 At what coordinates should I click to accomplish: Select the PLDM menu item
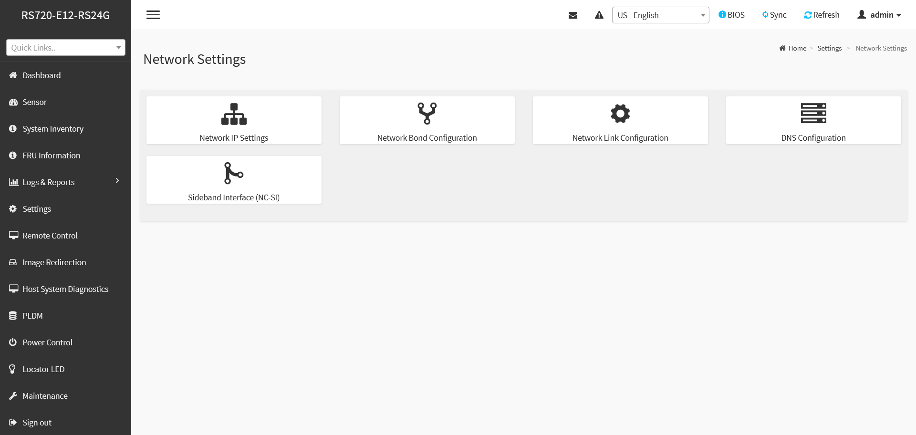pyautogui.click(x=32, y=316)
